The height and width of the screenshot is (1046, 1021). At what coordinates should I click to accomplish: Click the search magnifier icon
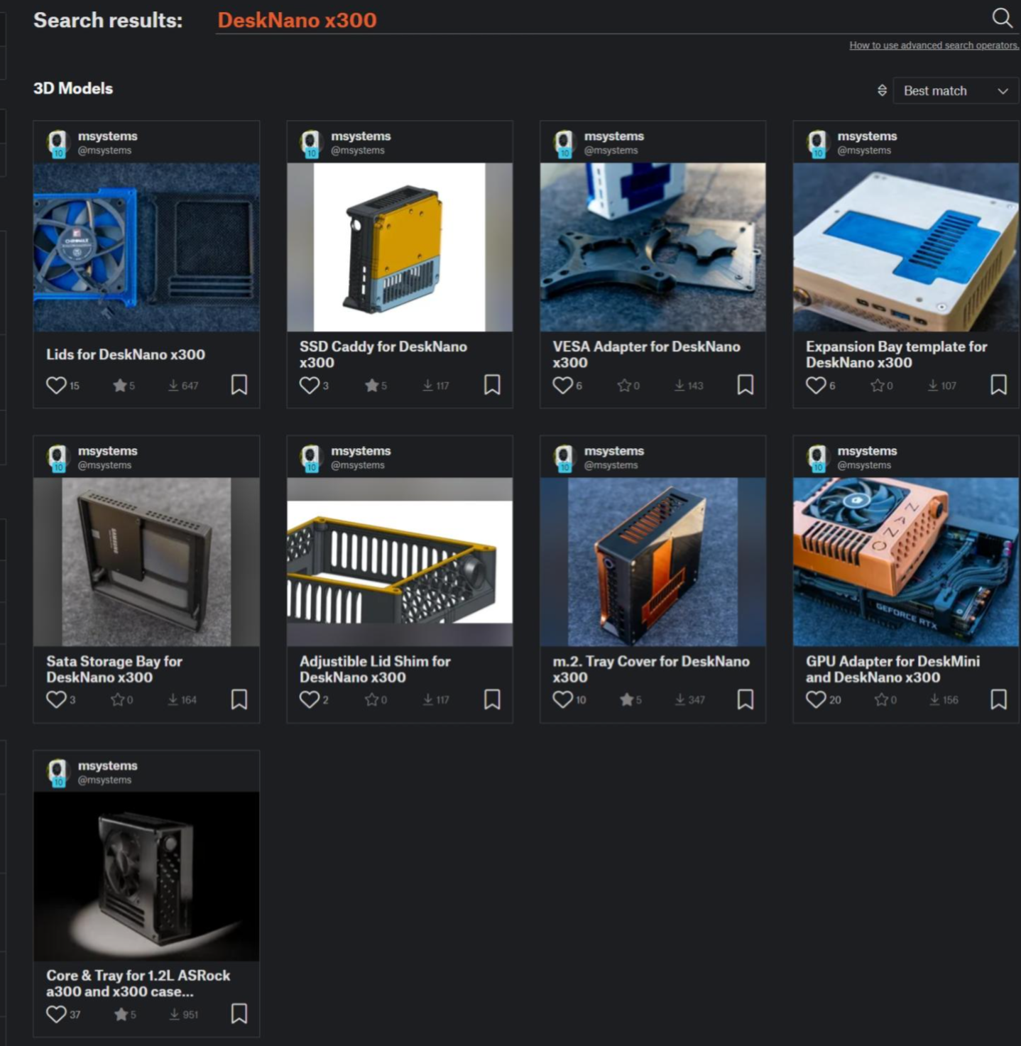[1001, 18]
